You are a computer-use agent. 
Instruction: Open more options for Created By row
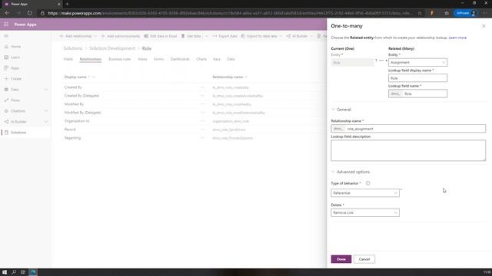(203, 87)
